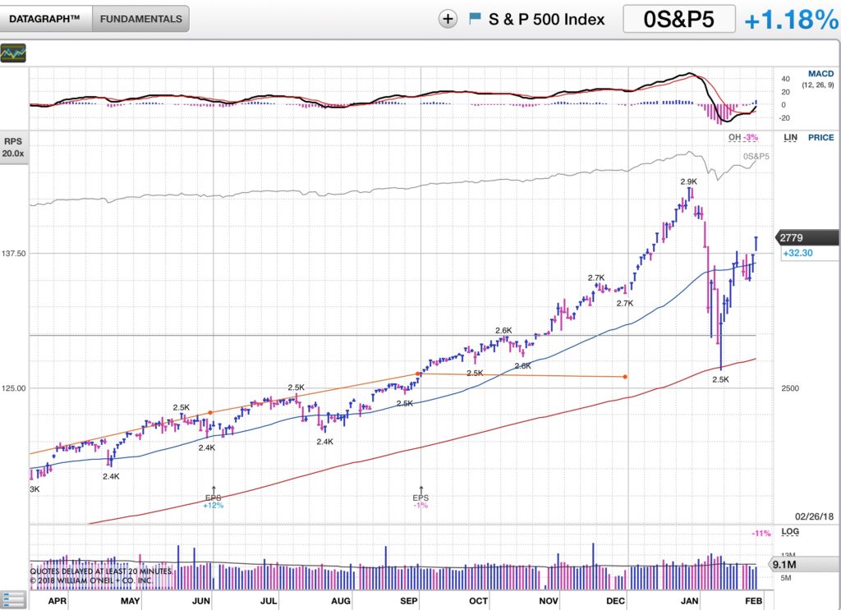Click the plus add-to-list button

pos(448,20)
